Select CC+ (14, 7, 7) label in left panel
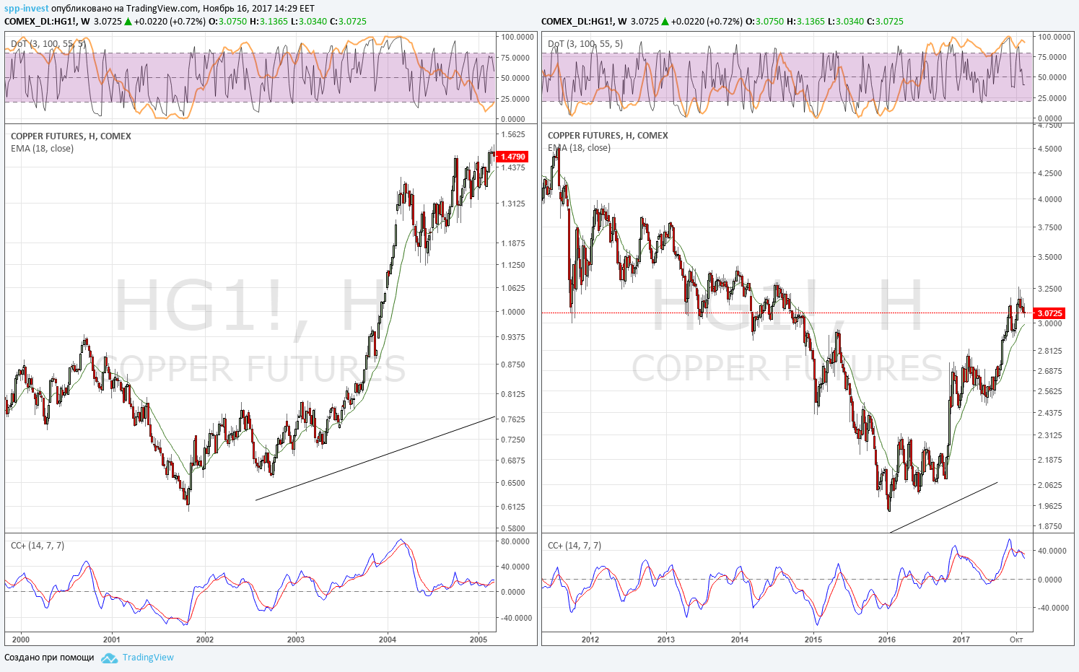 click(x=38, y=546)
